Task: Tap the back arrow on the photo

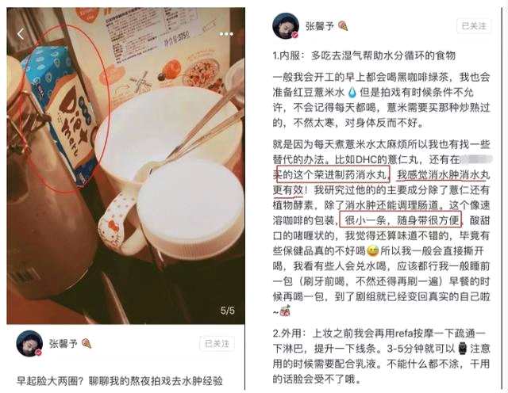Action: pos(21,33)
